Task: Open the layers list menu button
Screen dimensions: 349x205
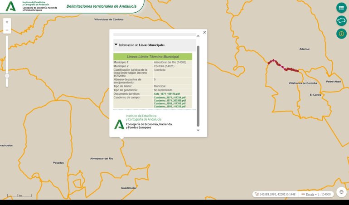Action: pyautogui.click(x=341, y=8)
